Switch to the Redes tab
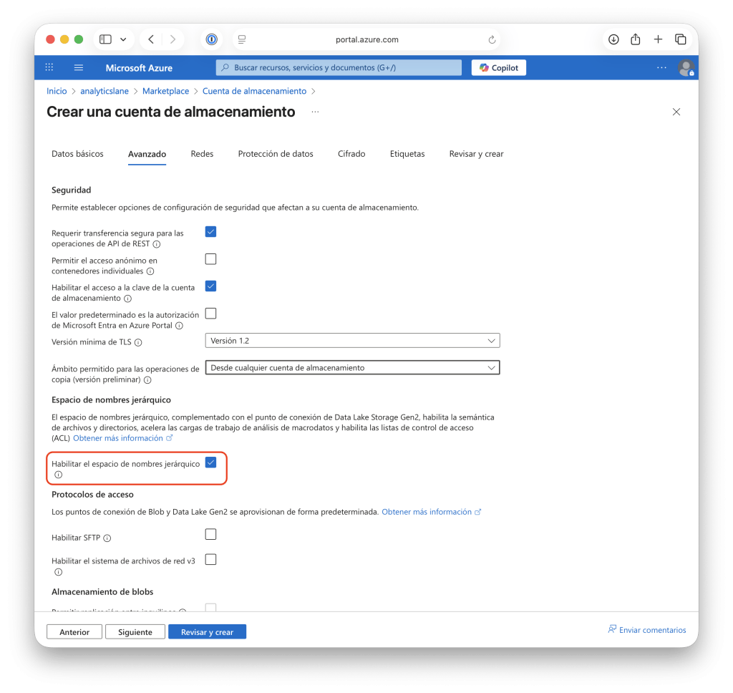This screenshot has height=693, width=733. [202, 154]
